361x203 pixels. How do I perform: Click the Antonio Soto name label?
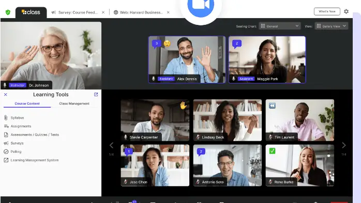(x=213, y=182)
